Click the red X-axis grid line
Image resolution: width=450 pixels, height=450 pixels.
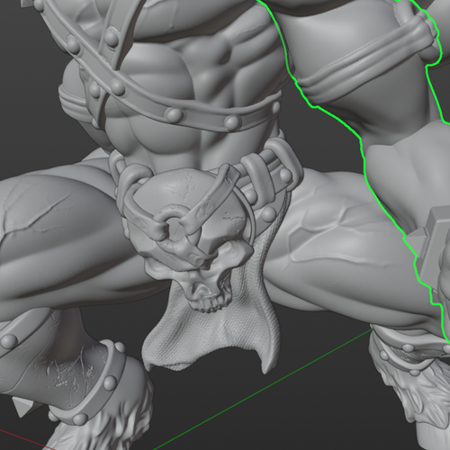tap(25, 440)
